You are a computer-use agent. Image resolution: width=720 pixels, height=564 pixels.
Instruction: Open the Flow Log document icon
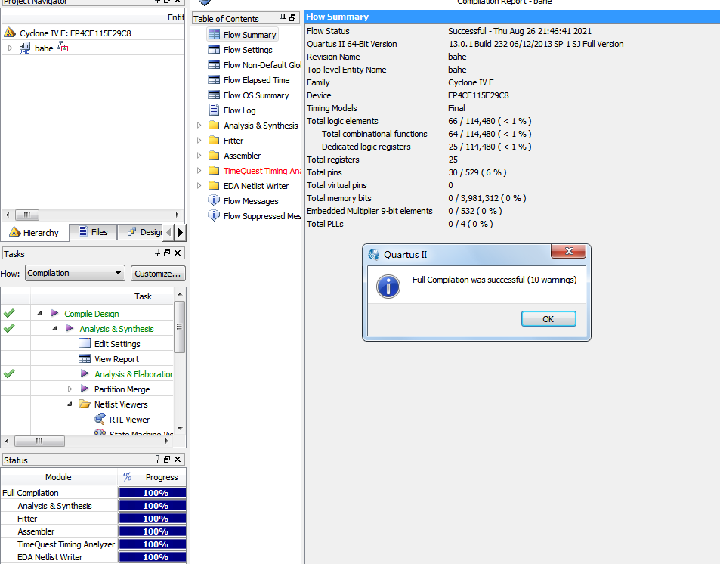[x=214, y=110]
